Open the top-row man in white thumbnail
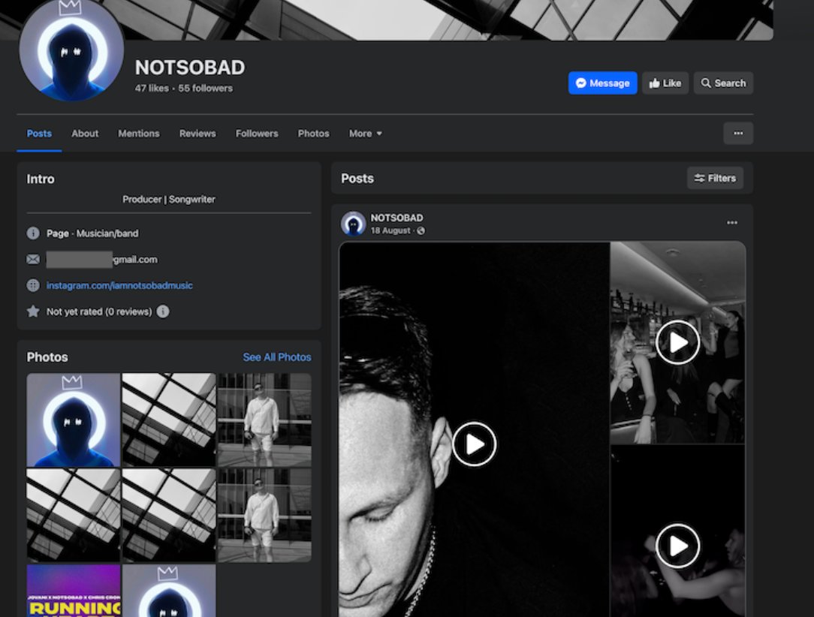 tap(264, 420)
